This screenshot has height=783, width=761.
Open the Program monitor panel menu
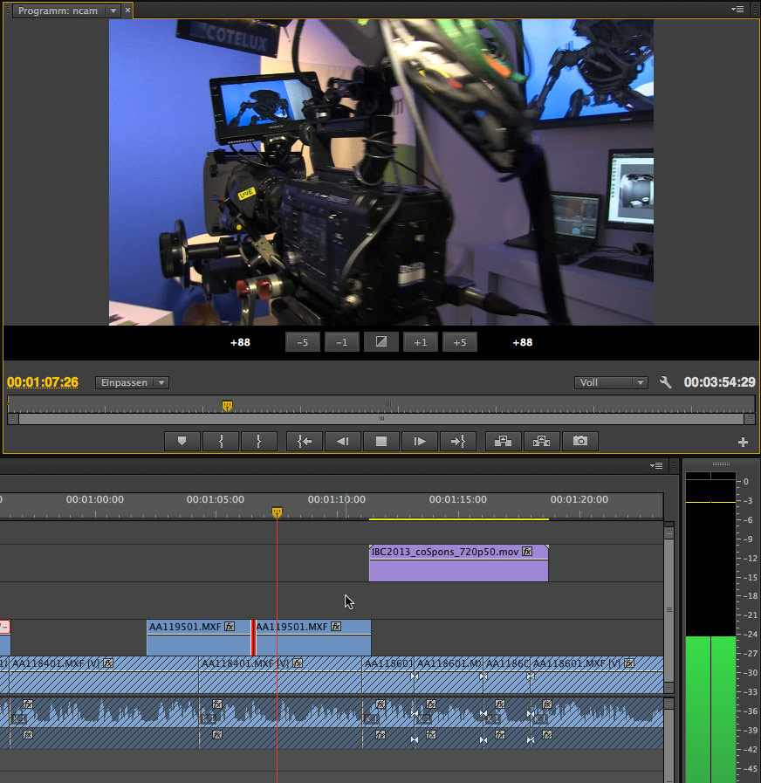pyautogui.click(x=739, y=10)
